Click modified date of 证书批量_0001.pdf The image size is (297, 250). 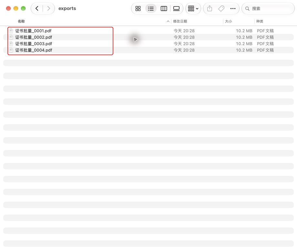click(x=184, y=31)
